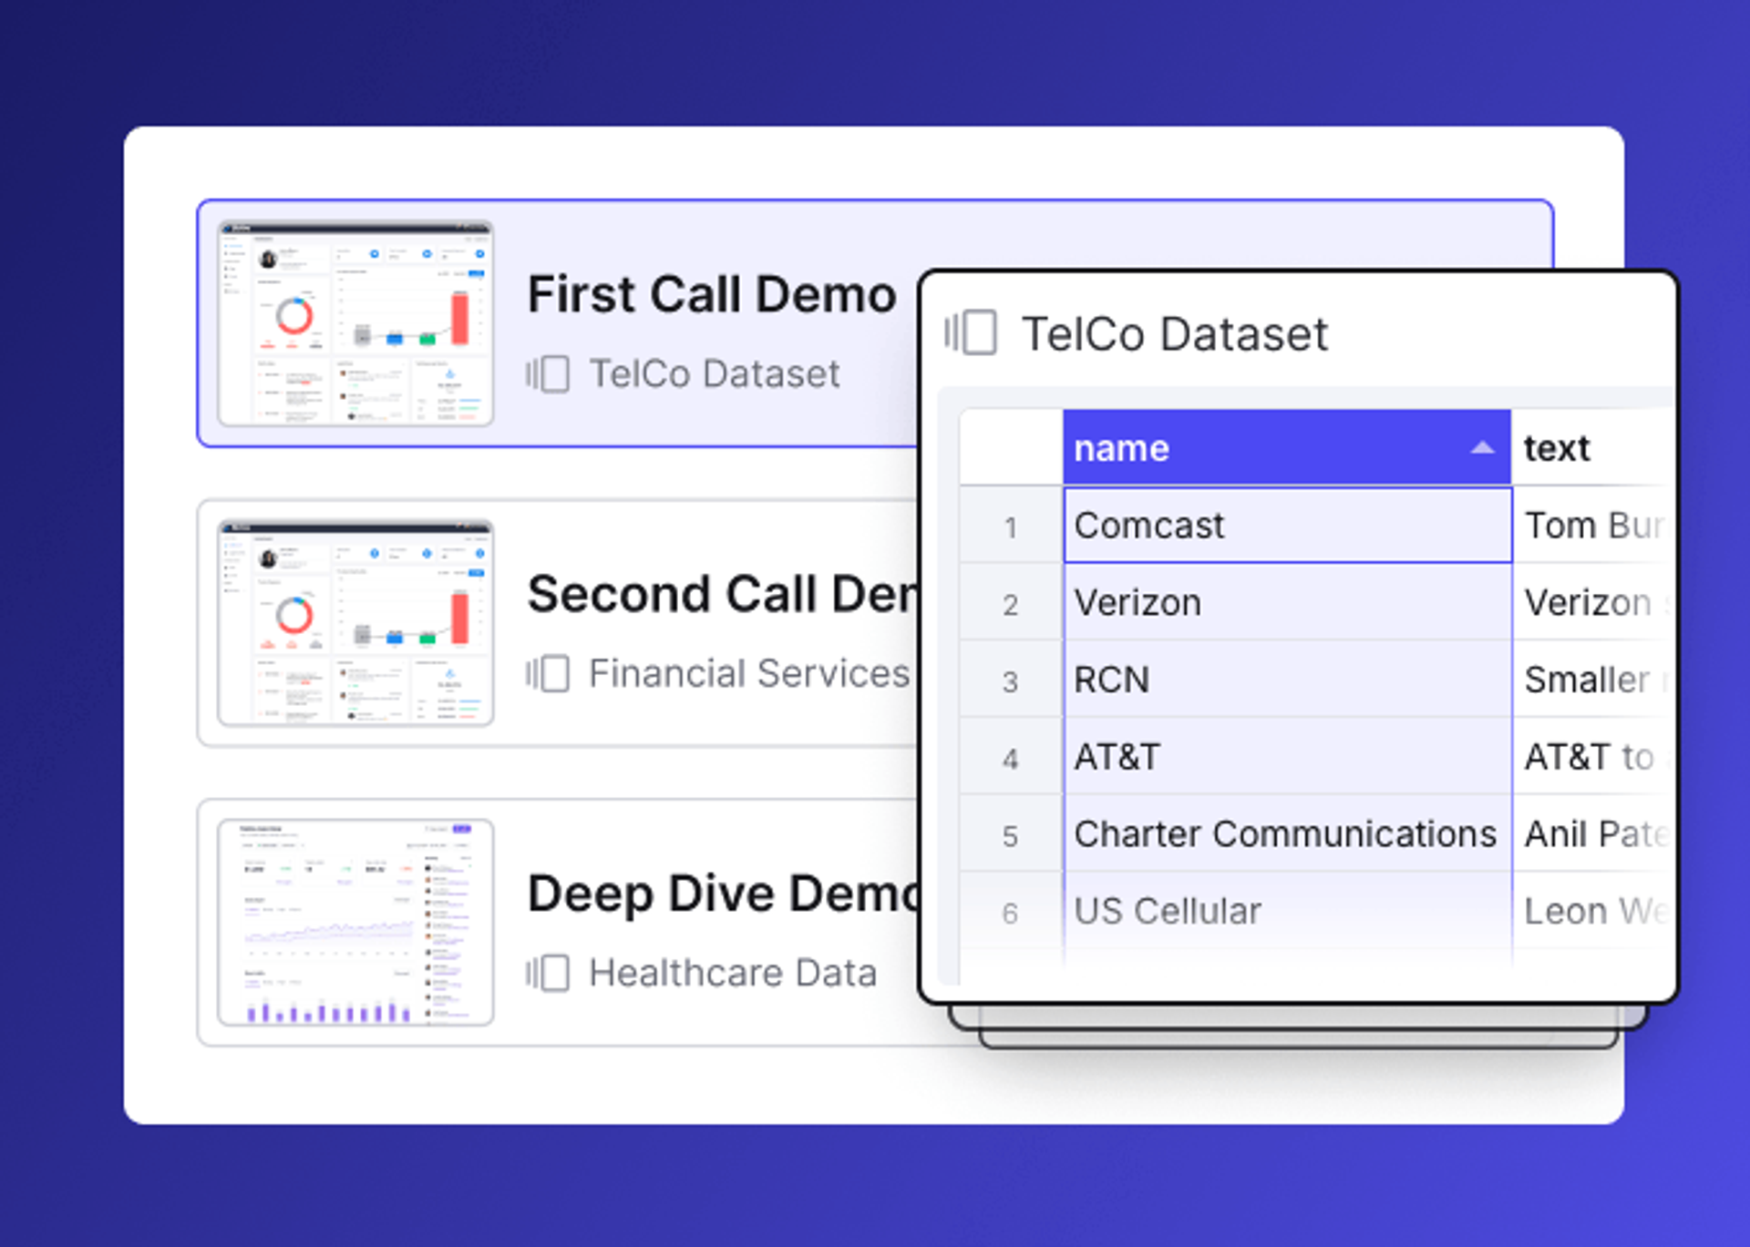Image resolution: width=1750 pixels, height=1247 pixels.
Task: Click the Healthcare Data dataset label
Action: pos(732,973)
